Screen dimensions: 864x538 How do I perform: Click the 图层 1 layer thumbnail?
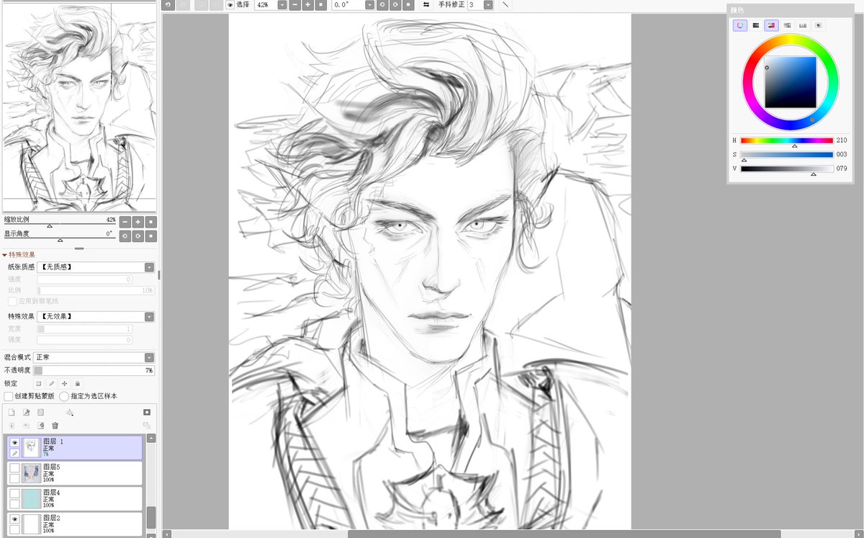(x=31, y=448)
